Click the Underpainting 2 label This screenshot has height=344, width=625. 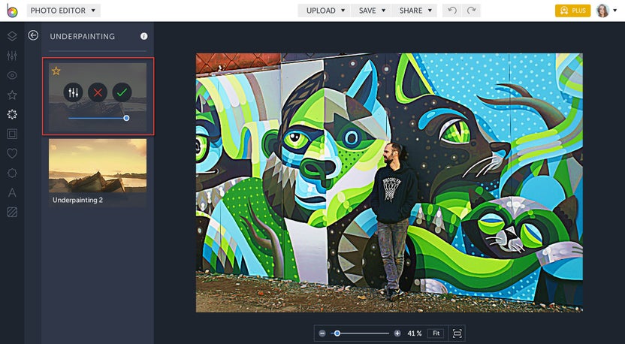(x=77, y=200)
